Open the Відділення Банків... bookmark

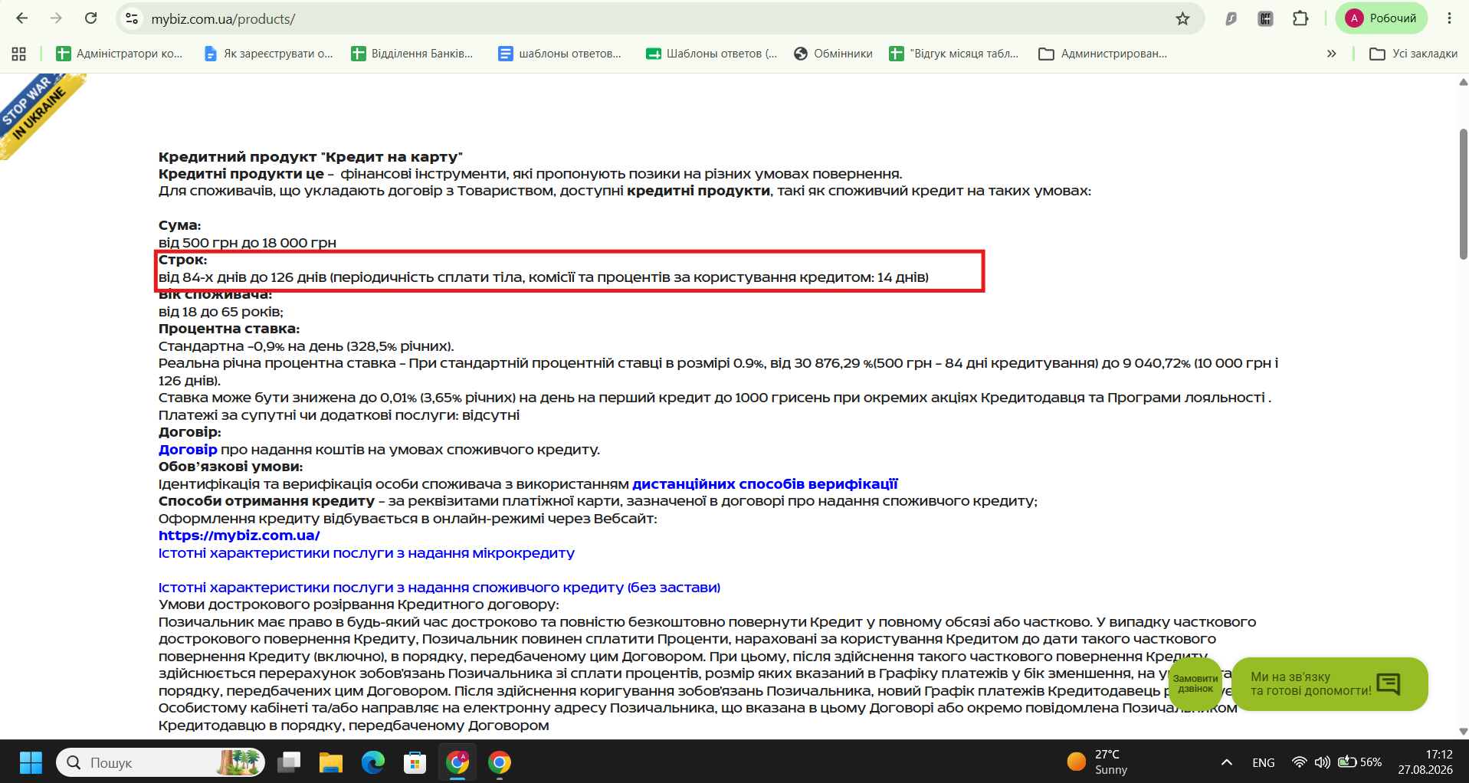[x=412, y=54]
